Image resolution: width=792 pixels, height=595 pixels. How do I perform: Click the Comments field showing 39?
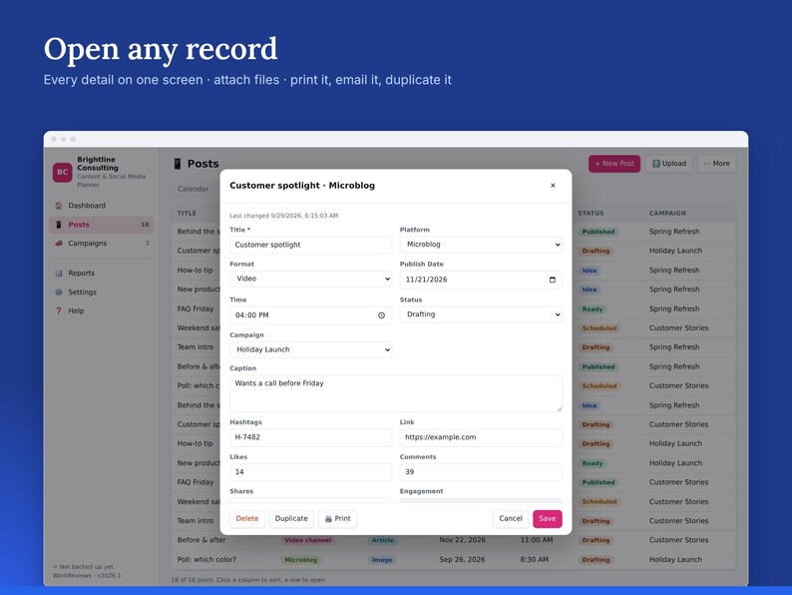coord(481,472)
